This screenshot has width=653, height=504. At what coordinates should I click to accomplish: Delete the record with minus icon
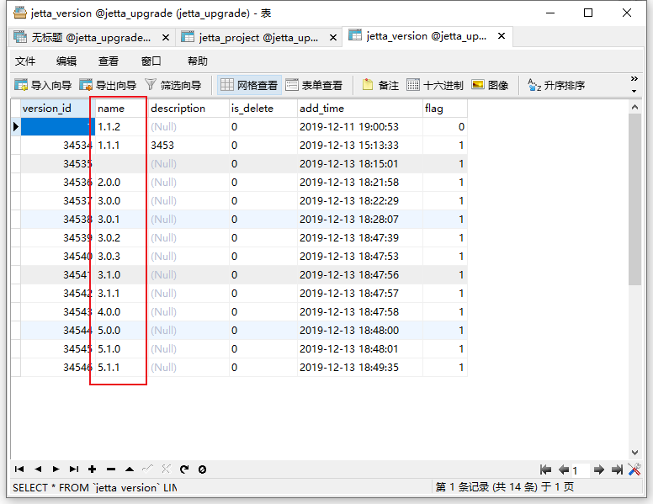[111, 470]
